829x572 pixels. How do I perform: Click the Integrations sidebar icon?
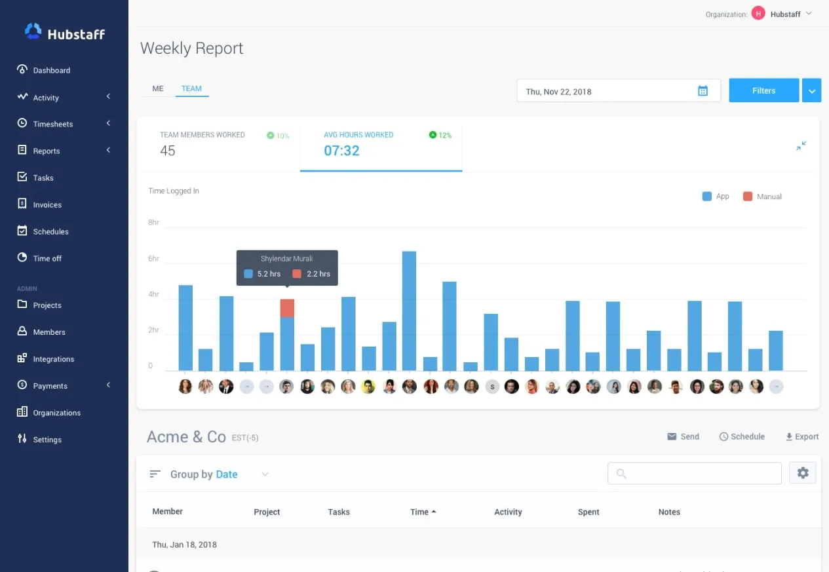point(22,359)
